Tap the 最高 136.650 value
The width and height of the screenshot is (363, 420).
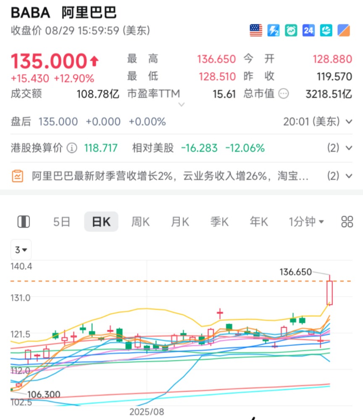pyautogui.click(x=216, y=59)
